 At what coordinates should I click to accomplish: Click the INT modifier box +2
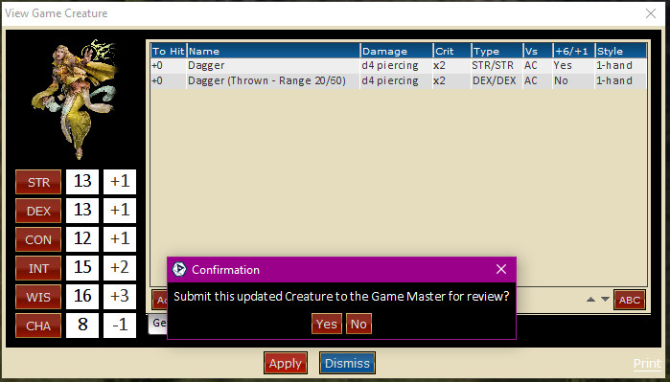point(120,268)
